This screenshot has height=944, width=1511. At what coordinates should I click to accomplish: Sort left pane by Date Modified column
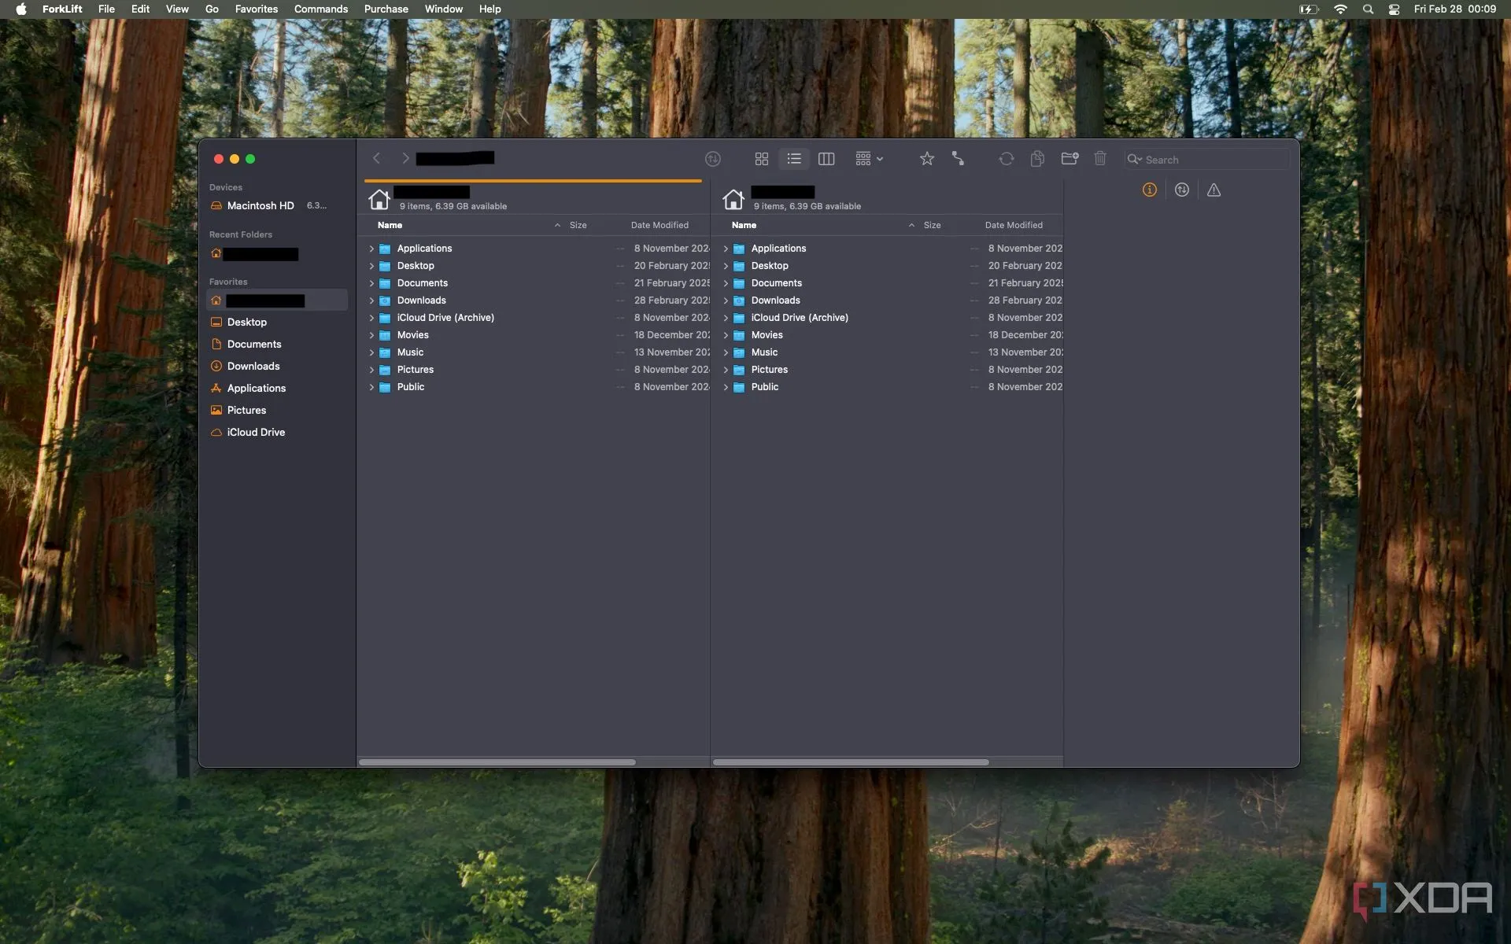[659, 225]
